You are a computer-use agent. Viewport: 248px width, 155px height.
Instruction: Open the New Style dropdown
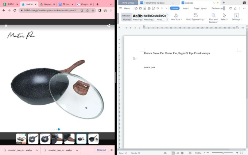[x=176, y=17]
